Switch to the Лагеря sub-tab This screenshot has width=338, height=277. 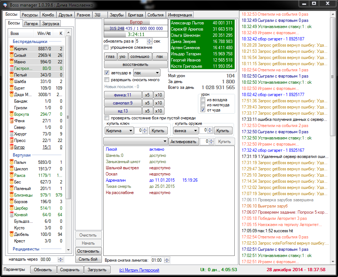[x=31, y=24]
